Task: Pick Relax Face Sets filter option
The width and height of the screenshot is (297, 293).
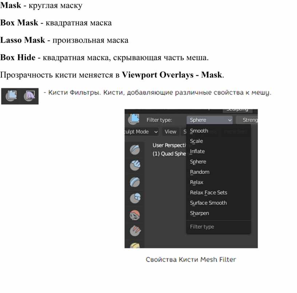Action: pyautogui.click(x=208, y=192)
